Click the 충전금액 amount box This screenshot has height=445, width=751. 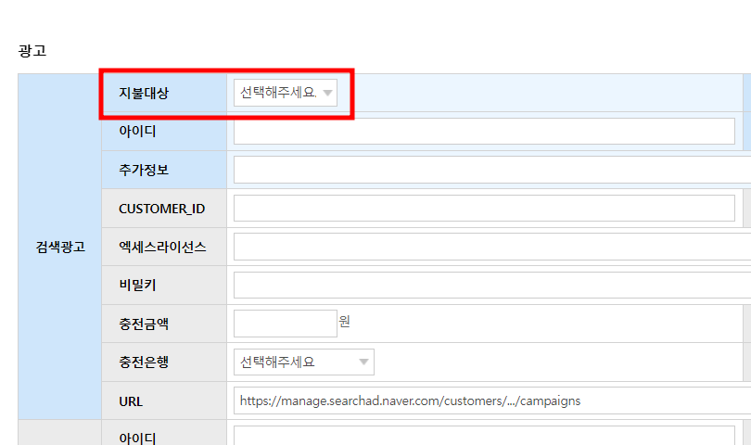click(x=285, y=323)
